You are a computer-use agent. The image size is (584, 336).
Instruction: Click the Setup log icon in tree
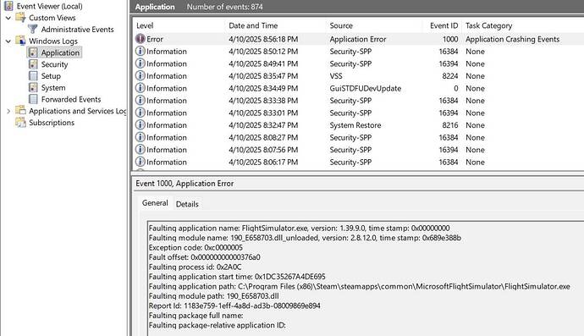point(33,76)
